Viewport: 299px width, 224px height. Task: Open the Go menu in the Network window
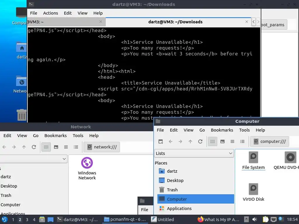tap(36, 136)
